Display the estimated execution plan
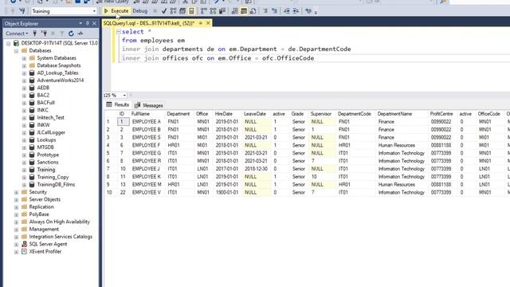Image resolution: width=510 pixels, height=287 pixels. pyautogui.click(x=174, y=11)
